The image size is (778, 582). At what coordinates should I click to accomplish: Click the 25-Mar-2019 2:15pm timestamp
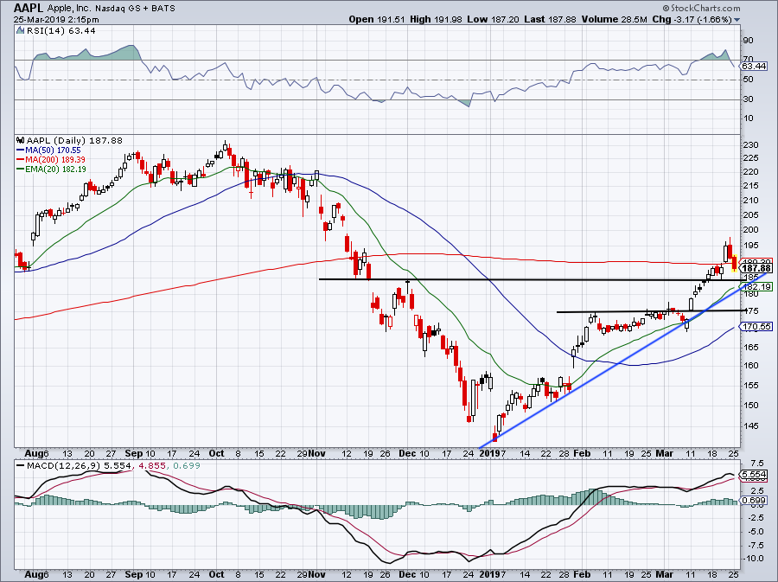coord(56,20)
